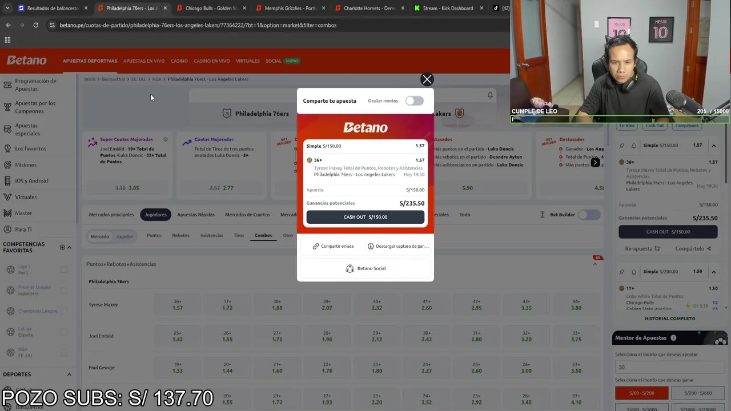The height and width of the screenshot is (411, 731).
Task: Select Tyrese Maxey 36+ odds 1.57
Action: [x=178, y=305]
